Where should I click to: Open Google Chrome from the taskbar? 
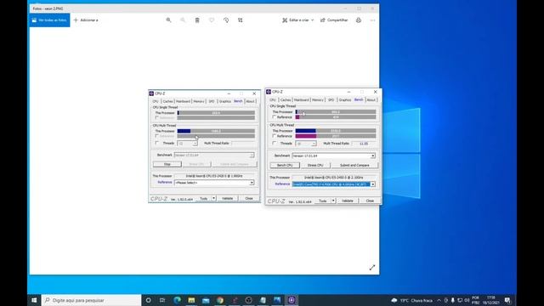220,300
